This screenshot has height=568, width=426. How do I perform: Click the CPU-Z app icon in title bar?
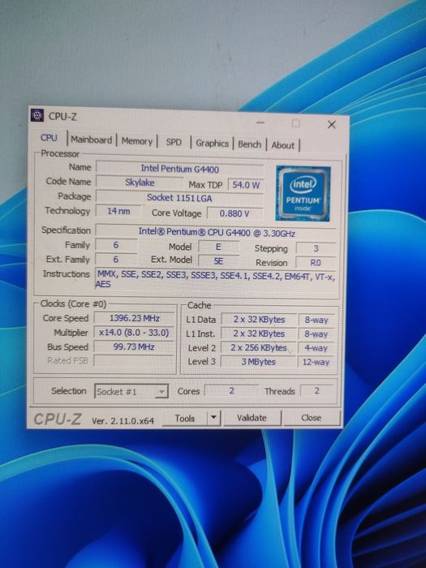click(x=37, y=115)
